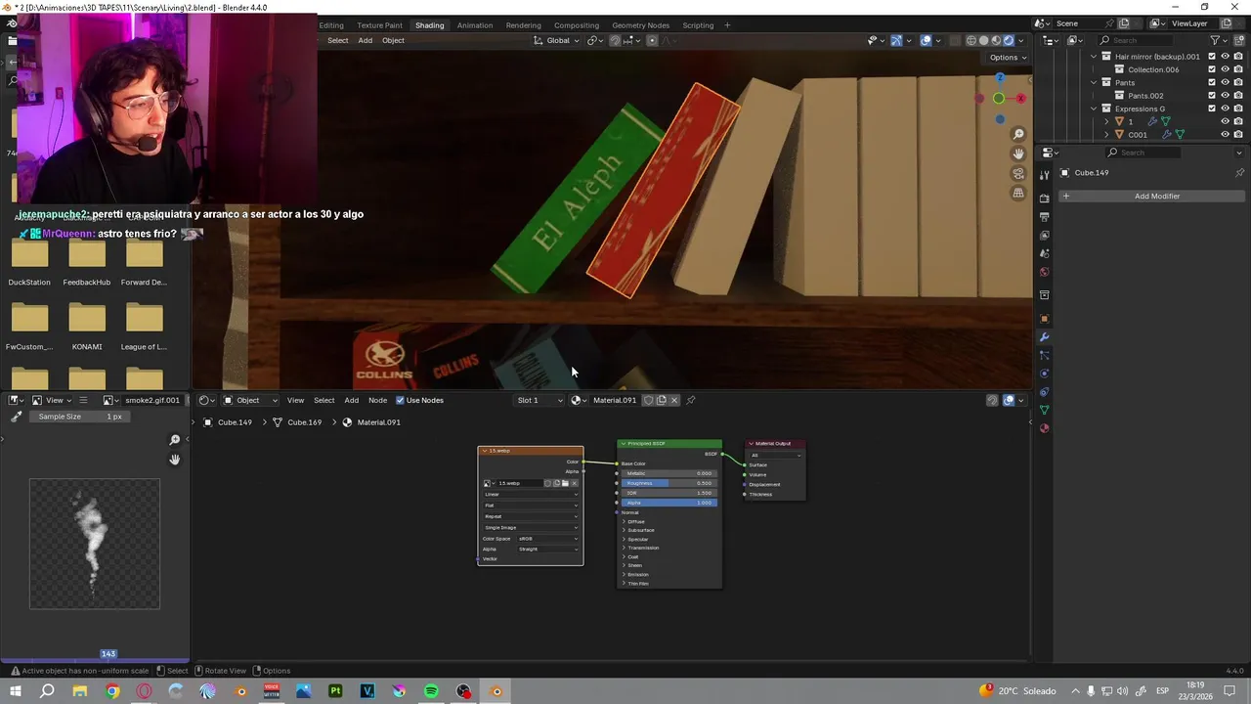
Task: Open Linear interpolation dropdown on image node
Action: pyautogui.click(x=531, y=494)
